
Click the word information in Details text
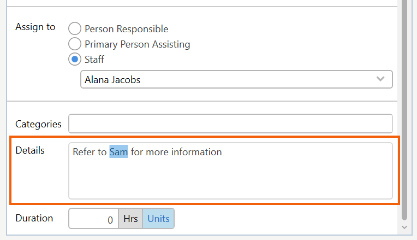coord(196,152)
